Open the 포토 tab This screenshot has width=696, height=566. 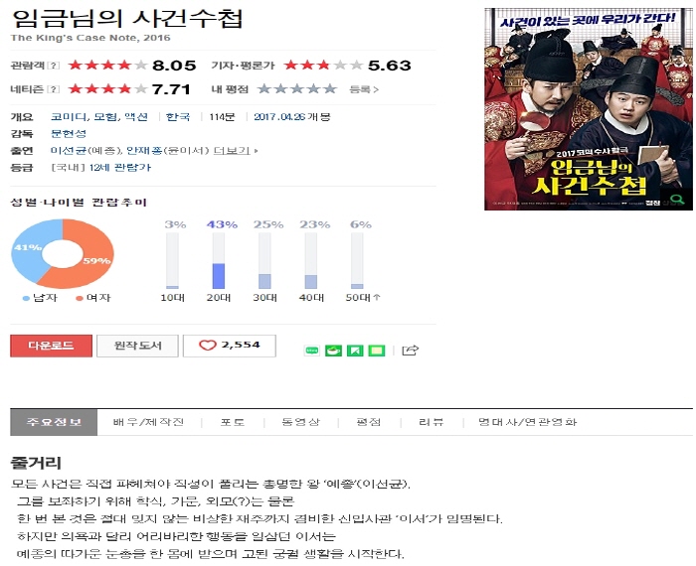[x=233, y=422]
